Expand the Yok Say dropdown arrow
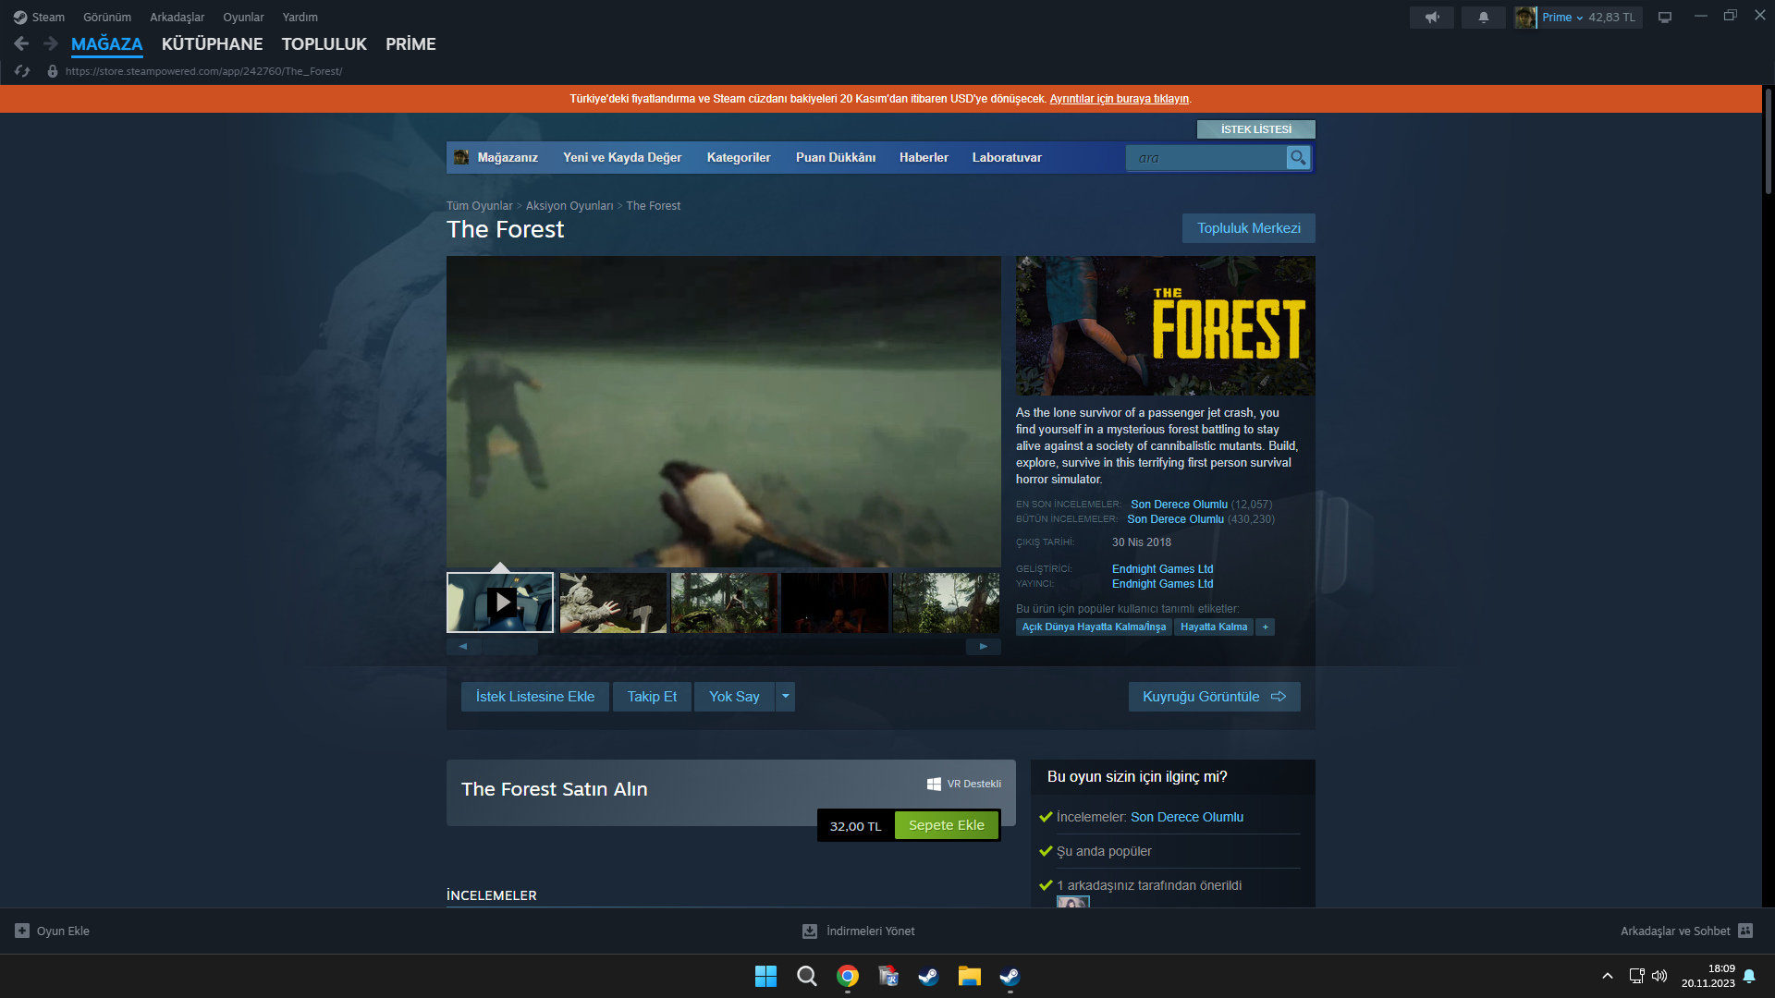Screen dimensions: 1775x998 pyautogui.click(x=785, y=696)
